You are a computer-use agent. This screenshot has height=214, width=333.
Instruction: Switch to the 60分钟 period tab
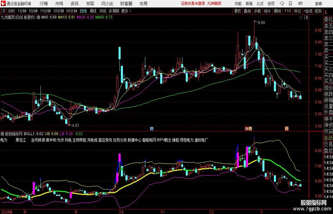(x=72, y=11)
